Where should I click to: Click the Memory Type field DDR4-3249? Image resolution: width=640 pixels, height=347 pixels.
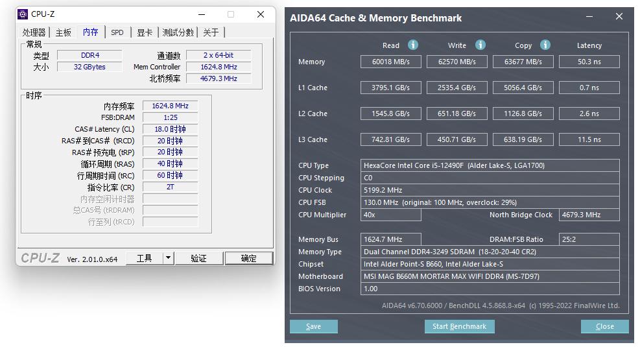point(490,252)
